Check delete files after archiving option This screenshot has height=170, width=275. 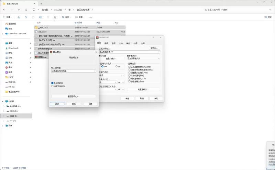(x=130, y=67)
